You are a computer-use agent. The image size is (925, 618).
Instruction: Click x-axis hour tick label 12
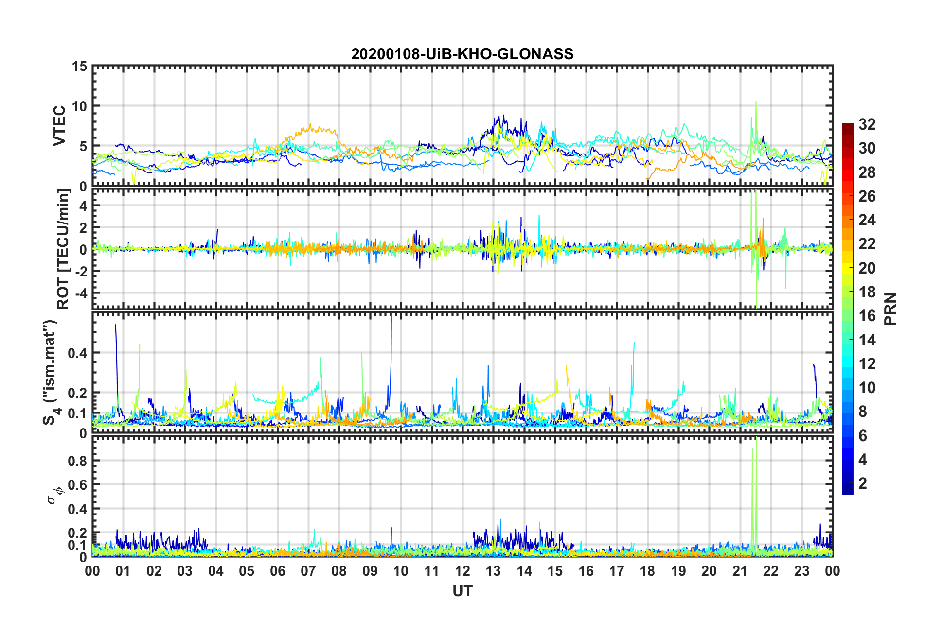coord(462,571)
